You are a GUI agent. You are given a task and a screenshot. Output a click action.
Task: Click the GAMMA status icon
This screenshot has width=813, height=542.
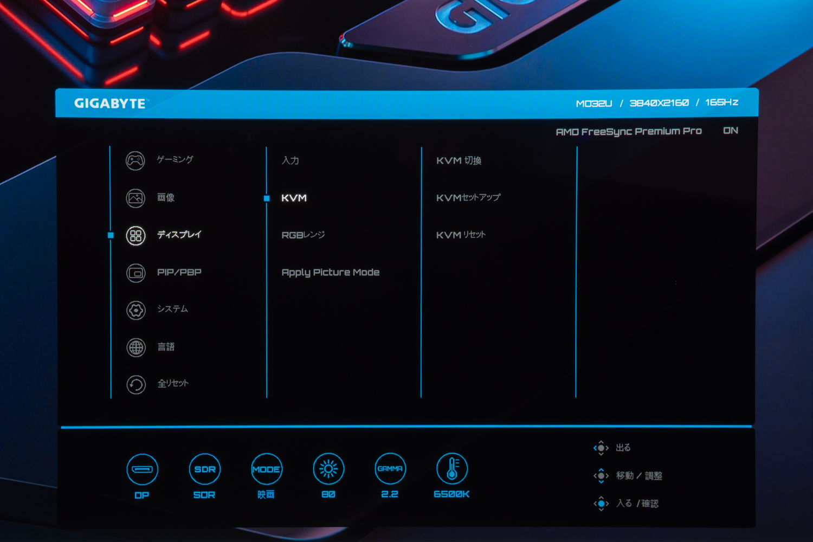(x=390, y=468)
